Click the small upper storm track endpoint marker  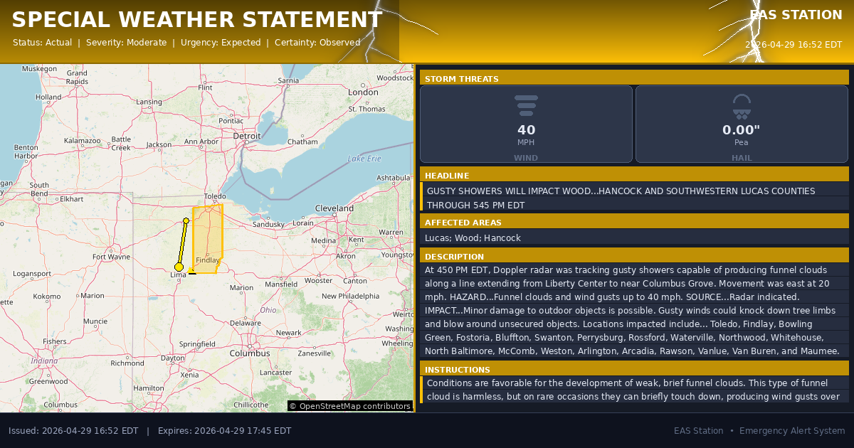[186, 220]
